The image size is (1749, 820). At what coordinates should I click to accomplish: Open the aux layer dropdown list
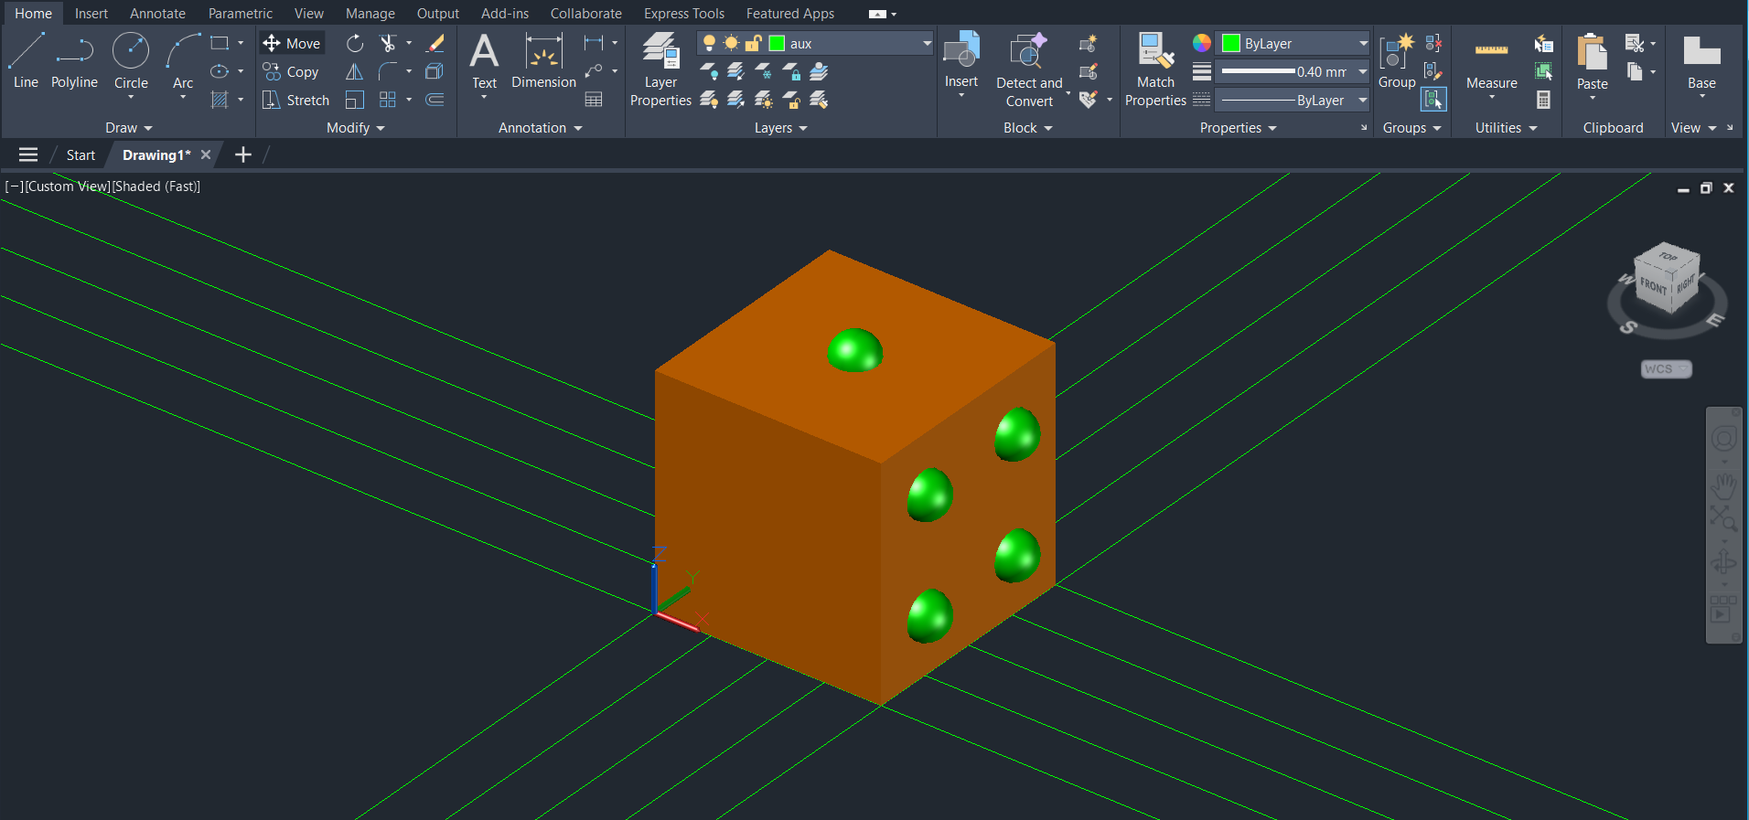(x=926, y=43)
